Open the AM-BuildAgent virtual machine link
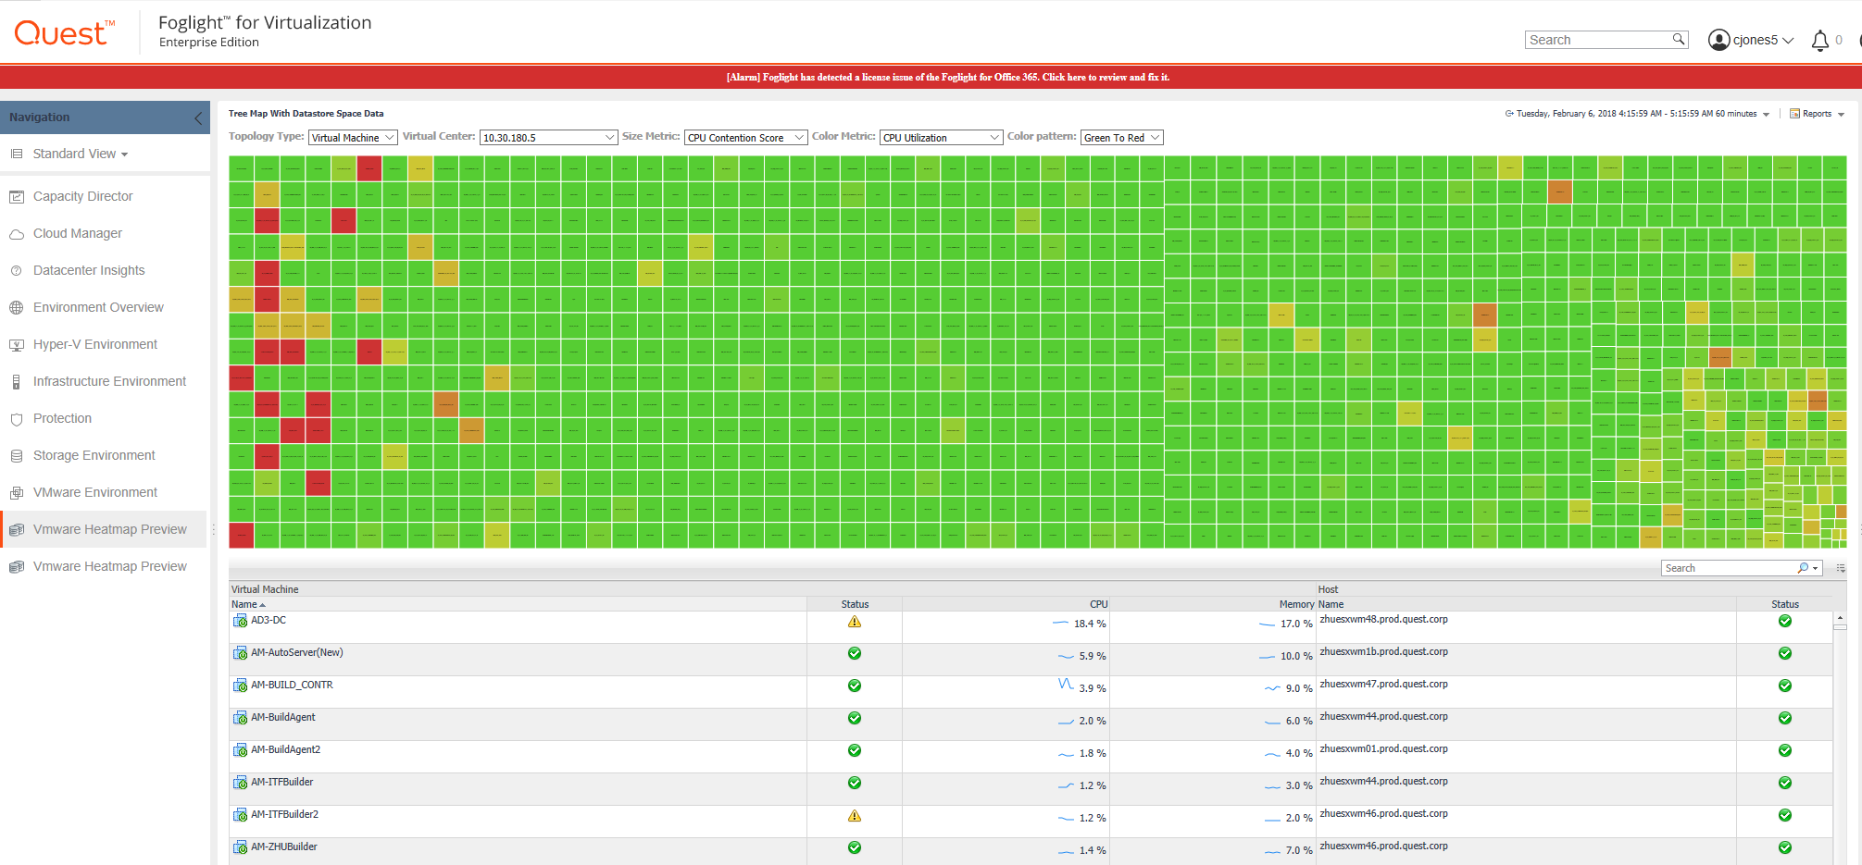 [x=282, y=717]
